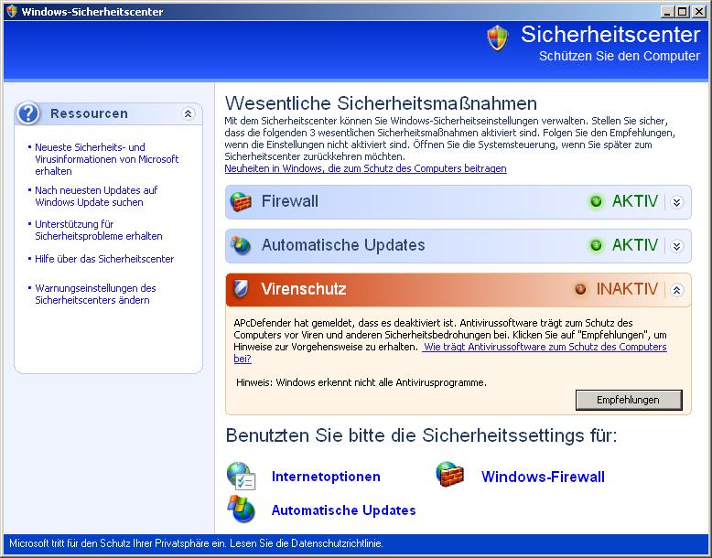The image size is (712, 558).
Task: Click the red status light for Virenschutz
Action: tap(580, 289)
